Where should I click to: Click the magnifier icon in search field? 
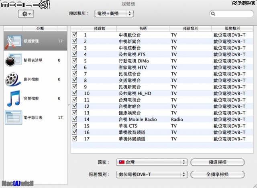click(213, 14)
